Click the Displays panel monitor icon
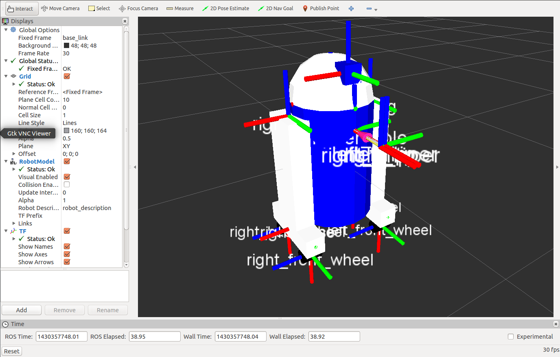This screenshot has height=357, width=560. (5, 21)
